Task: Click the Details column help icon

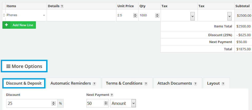Action: (62, 6)
